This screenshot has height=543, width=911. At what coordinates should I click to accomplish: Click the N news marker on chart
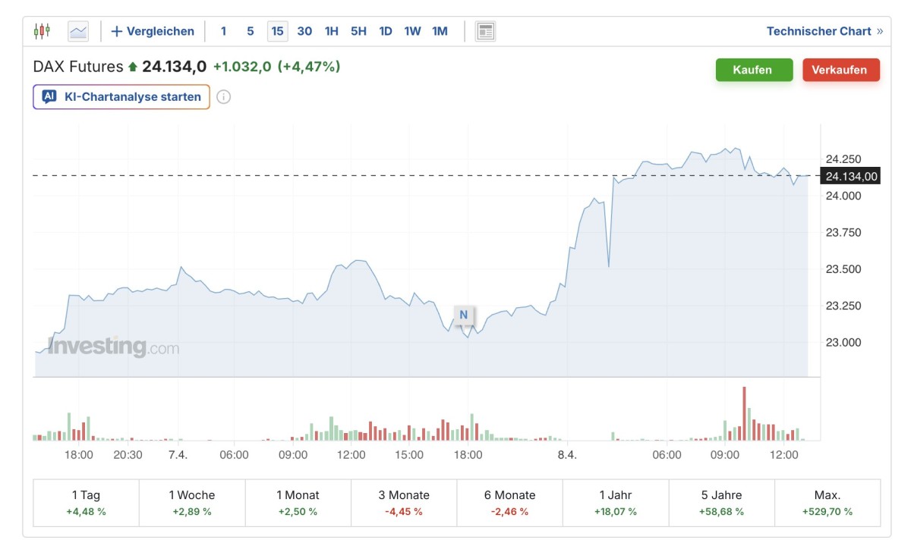click(x=463, y=315)
